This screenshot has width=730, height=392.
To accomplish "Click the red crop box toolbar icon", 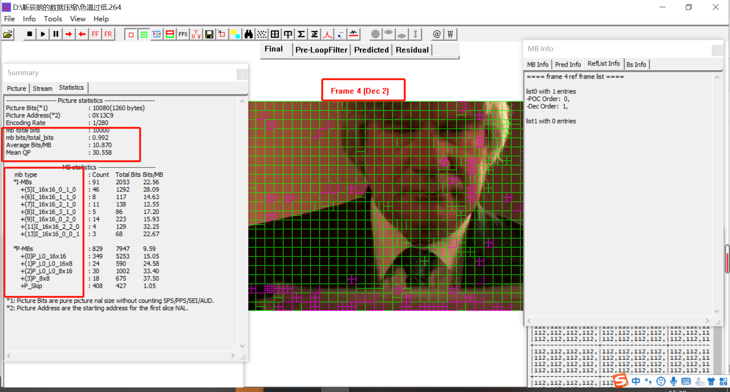I will pos(222,35).
